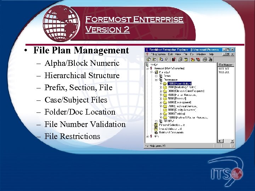Click the greyed-out paste toolbar icon
This screenshot has width=255, height=191.
point(167,60)
